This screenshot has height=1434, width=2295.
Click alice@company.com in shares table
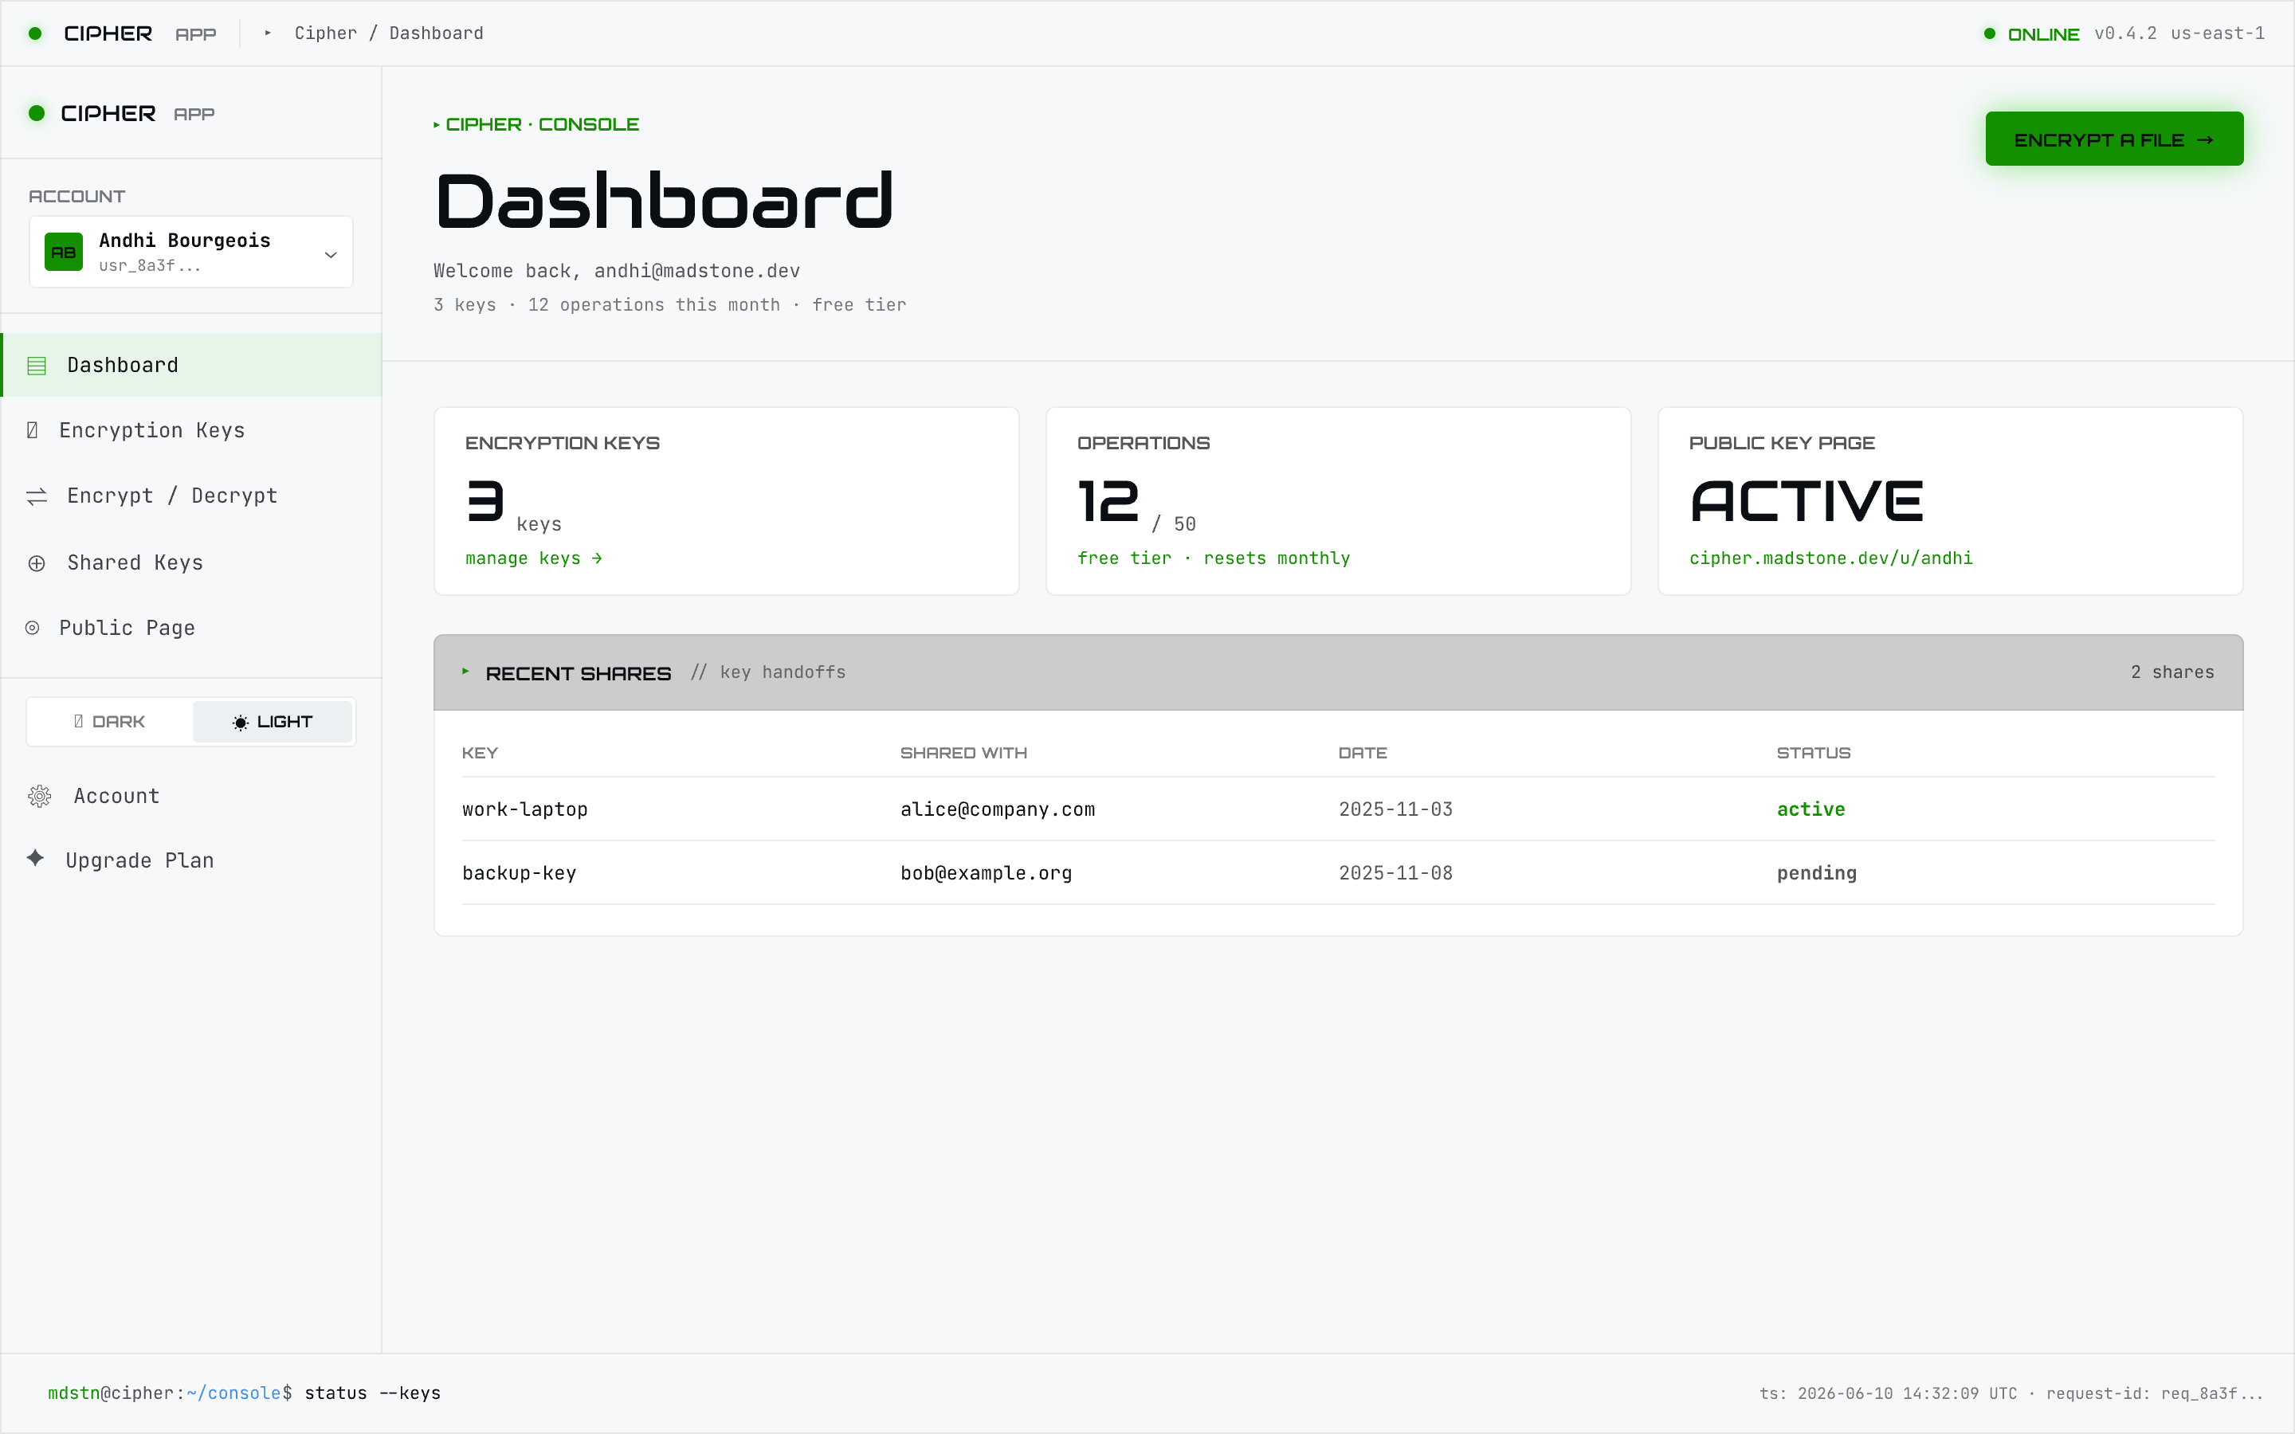[997, 809]
